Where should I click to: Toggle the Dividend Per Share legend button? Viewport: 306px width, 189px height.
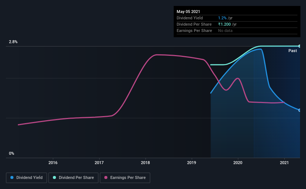click(73, 178)
